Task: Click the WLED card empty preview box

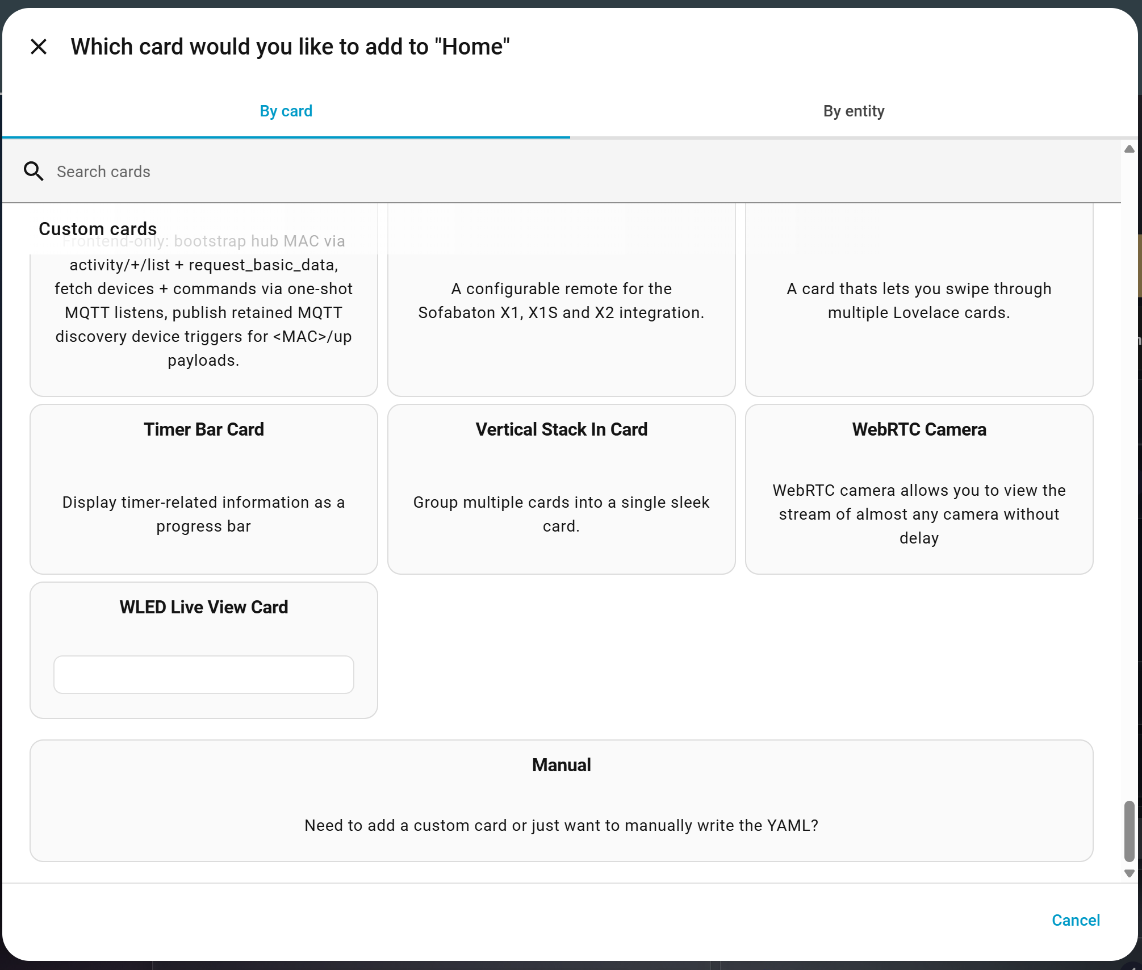Action: point(203,674)
